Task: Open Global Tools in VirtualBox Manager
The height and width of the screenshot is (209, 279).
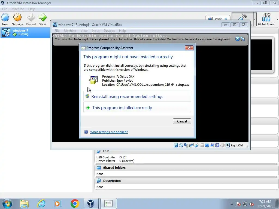Action: pyautogui.click(x=266, y=19)
